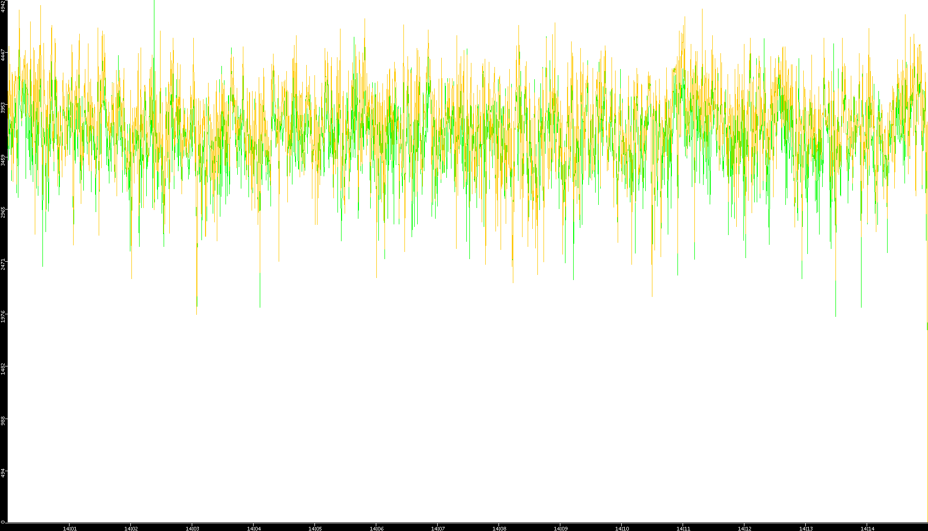Select the 14:02 time axis label
This screenshot has height=531, width=928.
131,528
